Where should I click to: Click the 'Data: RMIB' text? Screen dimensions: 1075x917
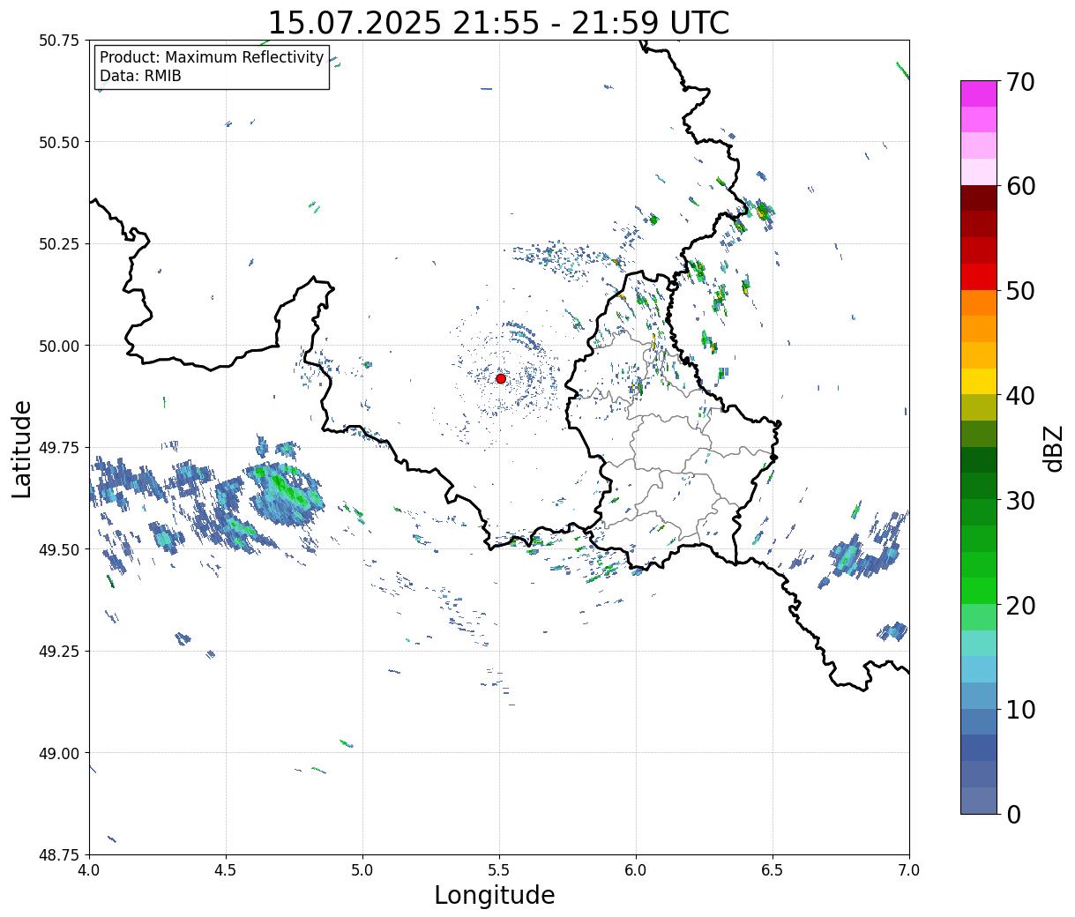[x=140, y=77]
